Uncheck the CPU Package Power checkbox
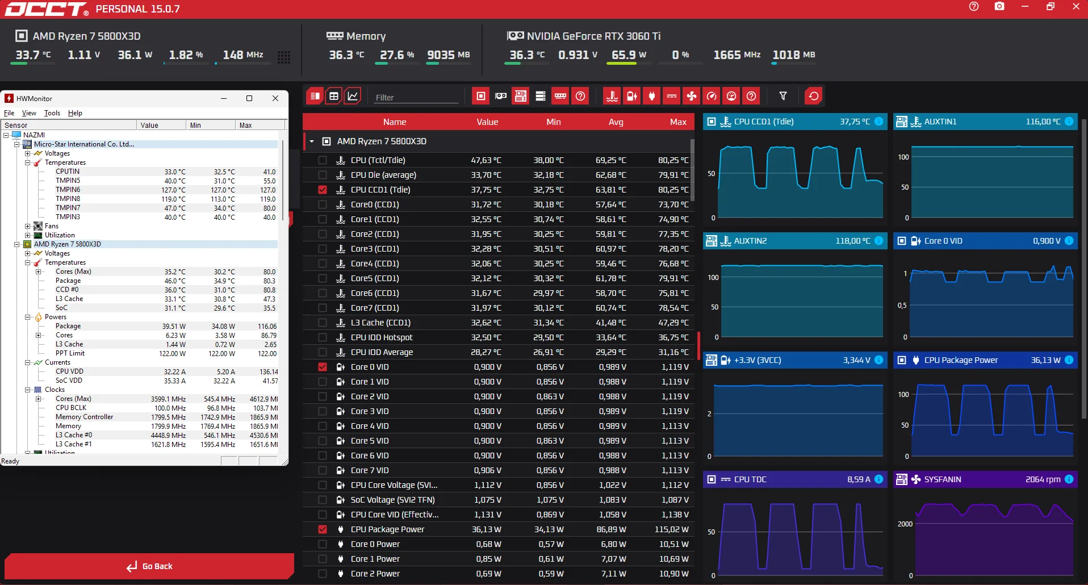This screenshot has height=585, width=1088. 323,529
